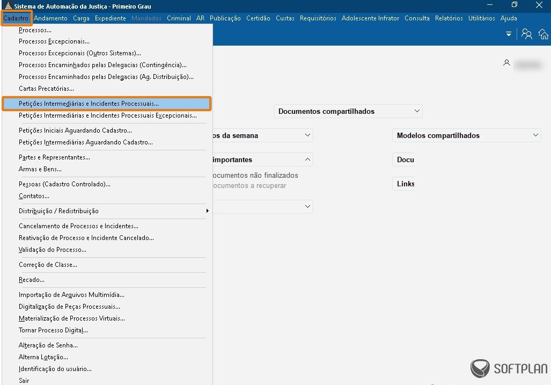Open the Requisitórios menu
Image resolution: width=551 pixels, height=385 pixels.
[x=318, y=18]
